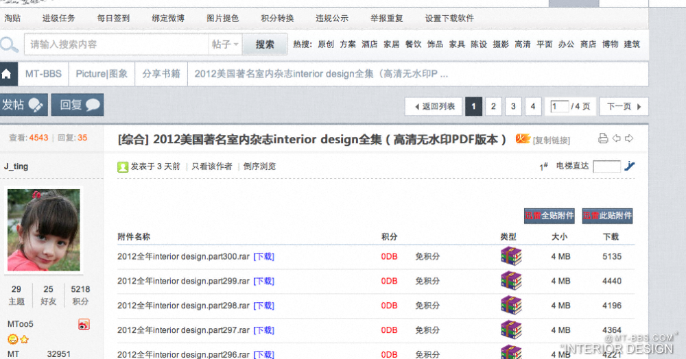The image size is (686, 359).
Task: Click the RAR icon for part300
Action: coord(512,256)
